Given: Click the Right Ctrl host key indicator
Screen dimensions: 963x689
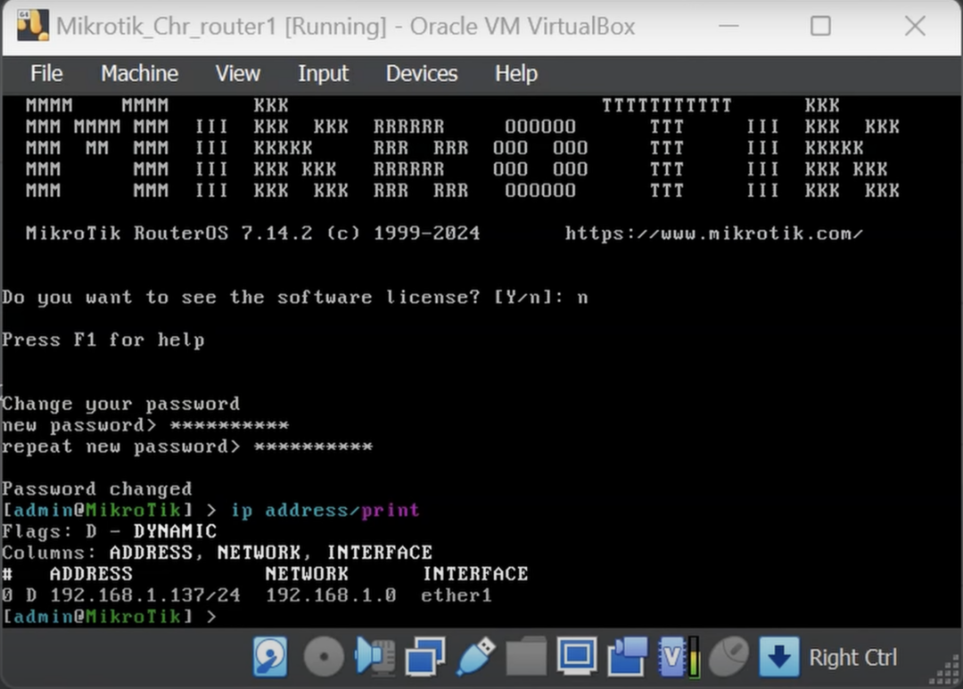Looking at the screenshot, I should click(853, 657).
